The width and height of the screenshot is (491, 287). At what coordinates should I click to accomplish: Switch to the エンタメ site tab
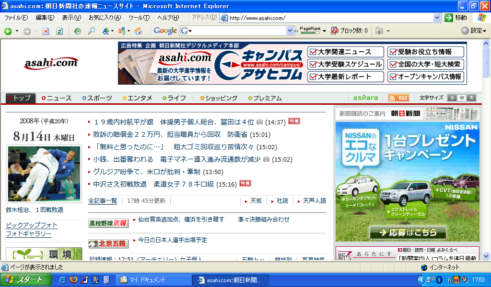click(x=138, y=98)
